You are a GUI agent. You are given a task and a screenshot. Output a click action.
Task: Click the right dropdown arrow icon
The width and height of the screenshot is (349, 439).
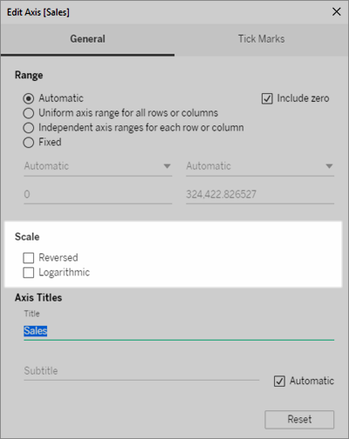(329, 166)
